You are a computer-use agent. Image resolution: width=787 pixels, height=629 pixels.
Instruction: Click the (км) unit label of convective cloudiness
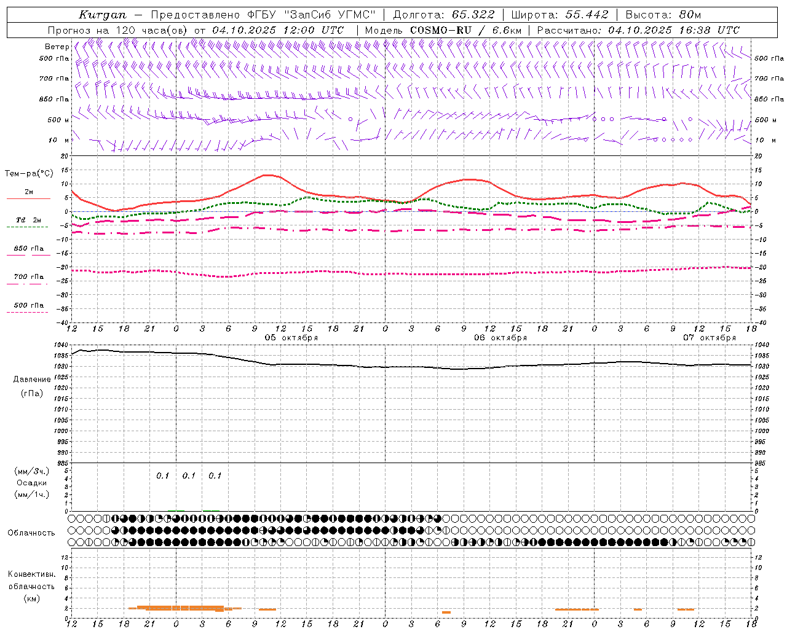[32, 598]
